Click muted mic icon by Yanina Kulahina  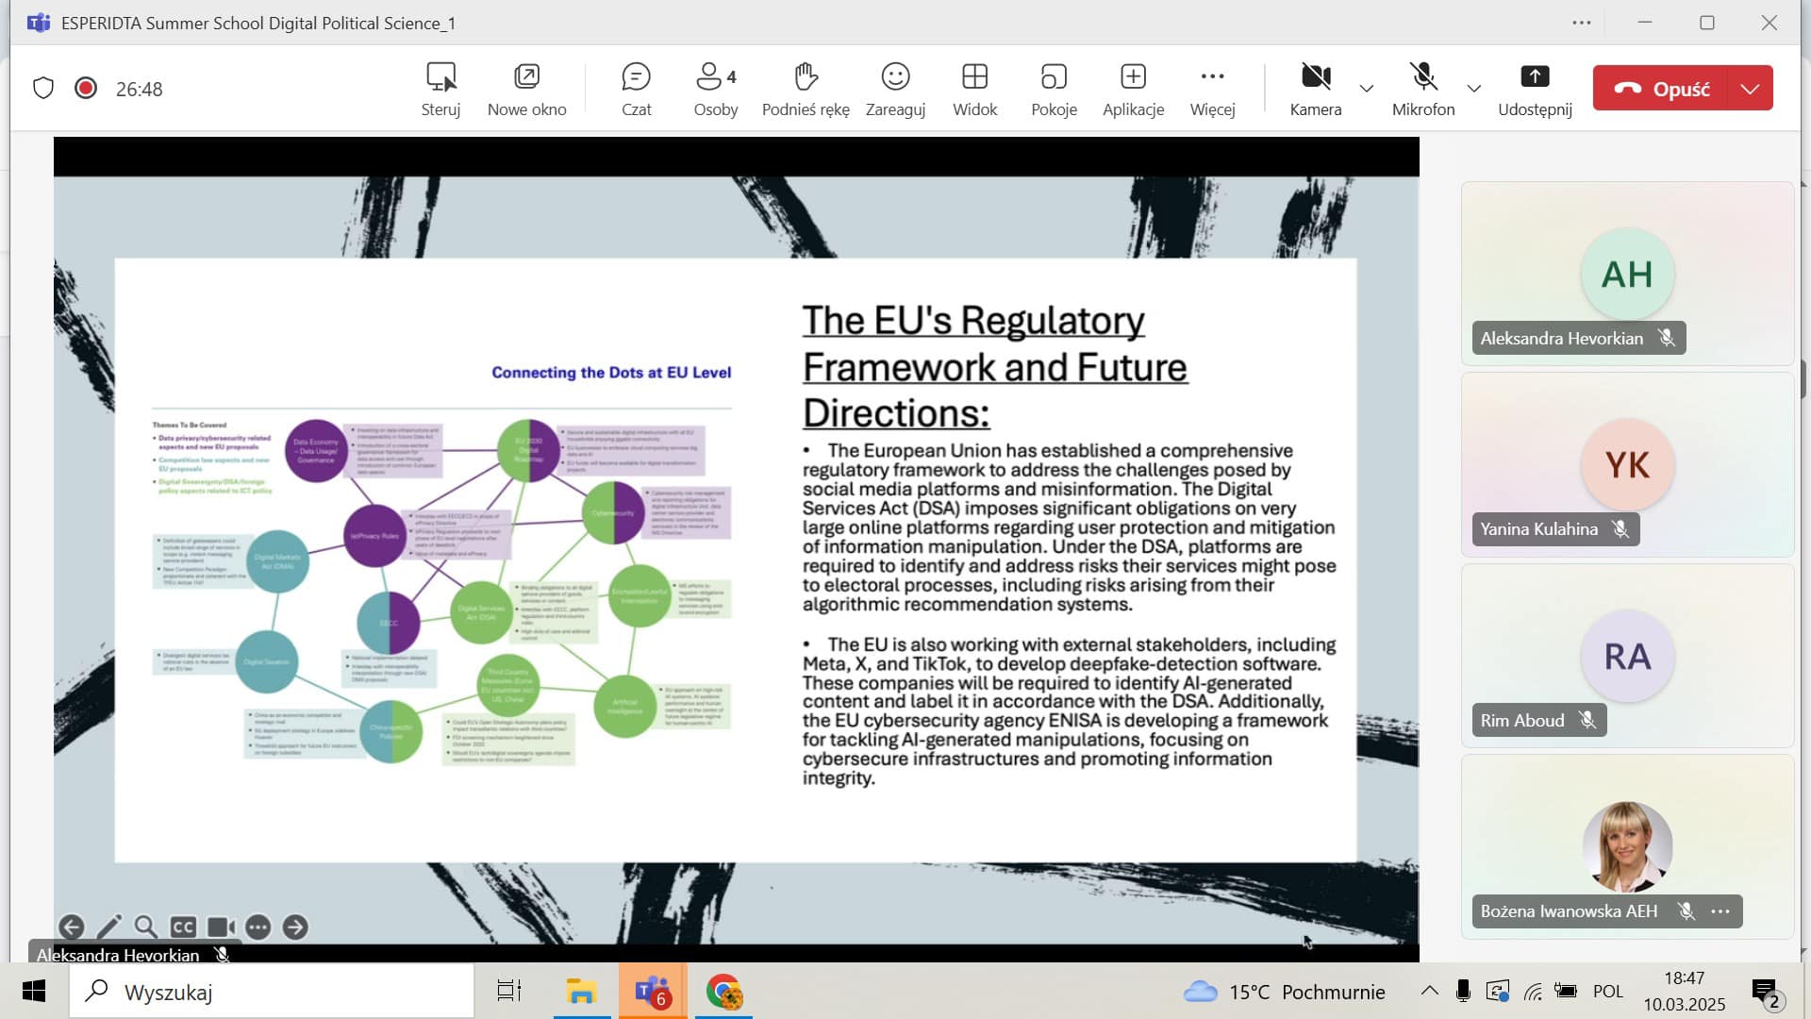[x=1620, y=529]
